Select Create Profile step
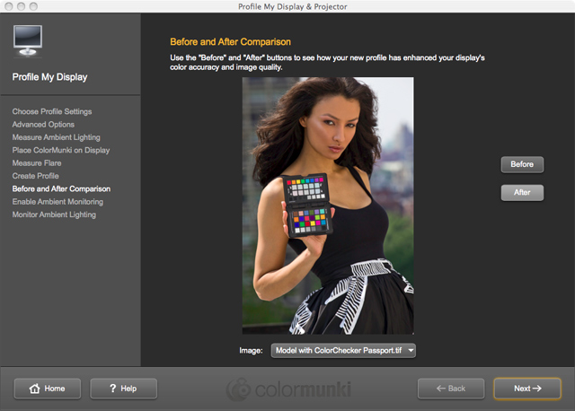Image resolution: width=575 pixels, height=411 pixels. (36, 176)
